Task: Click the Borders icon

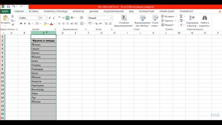Action: click(37, 24)
